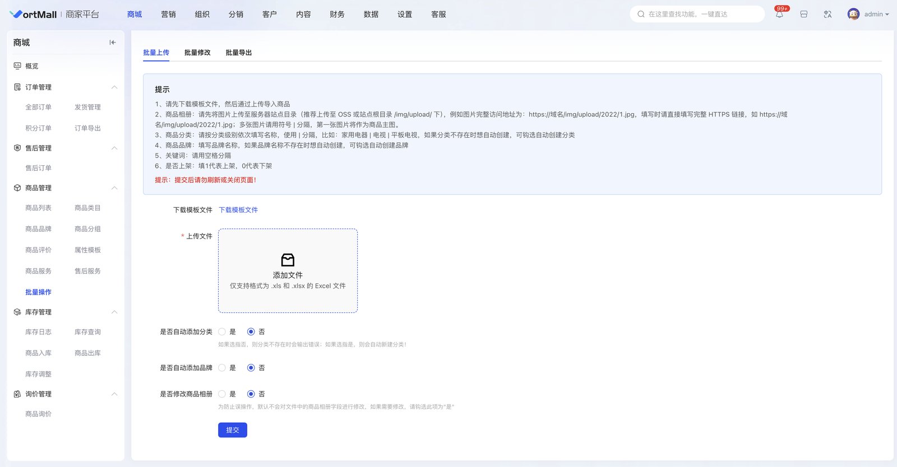This screenshot has width=897, height=467.
Task: Click the notification bell icon
Action: [x=779, y=15]
